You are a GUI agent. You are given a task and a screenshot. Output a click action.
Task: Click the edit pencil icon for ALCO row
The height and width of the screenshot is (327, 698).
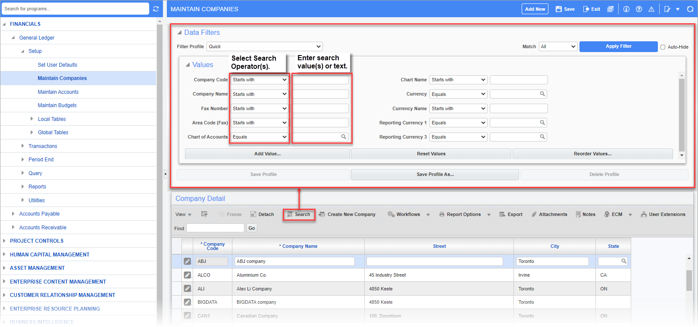[x=187, y=275]
